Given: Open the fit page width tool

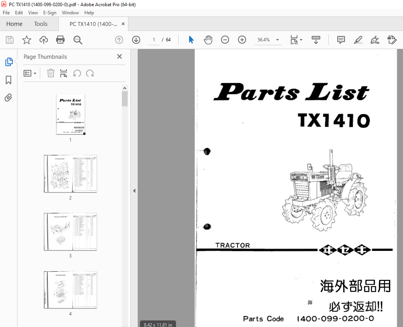Looking at the screenshot, I should point(294,40).
